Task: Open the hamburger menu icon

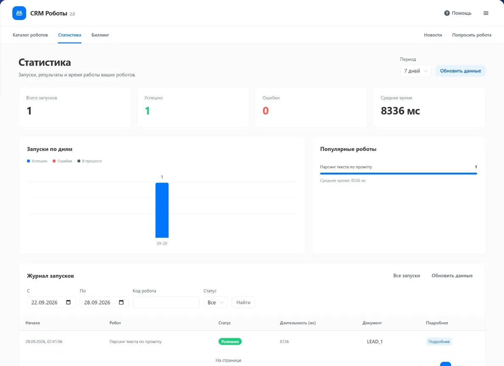Action: point(486,13)
